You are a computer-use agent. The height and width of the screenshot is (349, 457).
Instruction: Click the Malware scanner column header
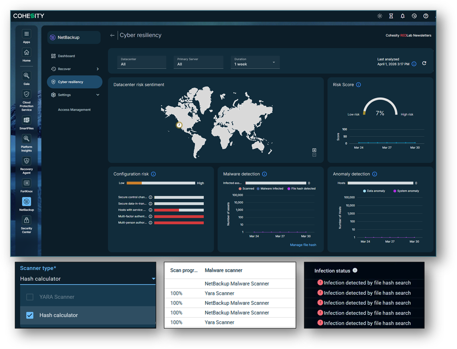pos(223,270)
